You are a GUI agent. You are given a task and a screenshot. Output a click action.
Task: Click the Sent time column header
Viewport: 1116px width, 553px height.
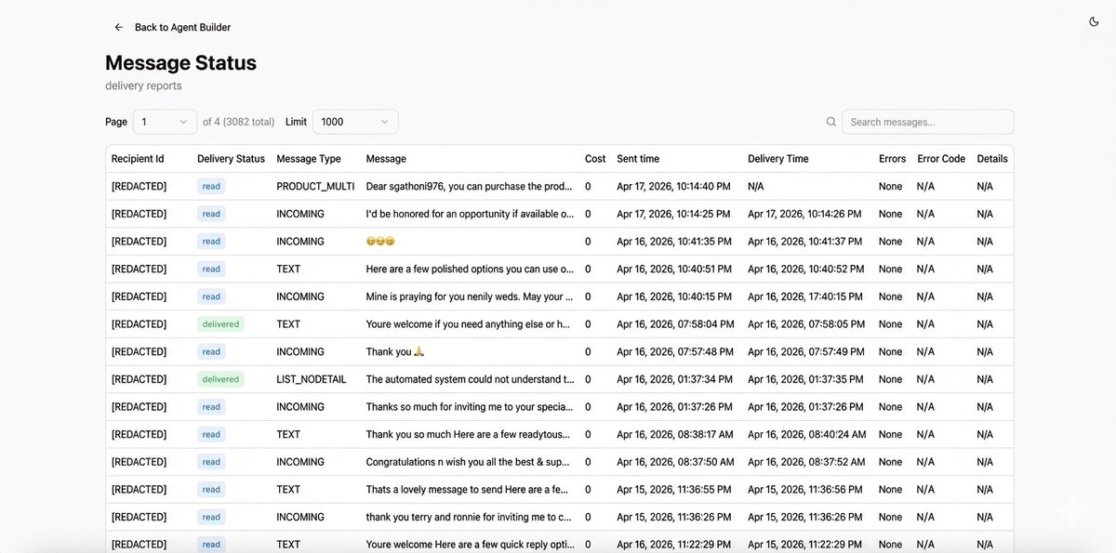point(638,159)
